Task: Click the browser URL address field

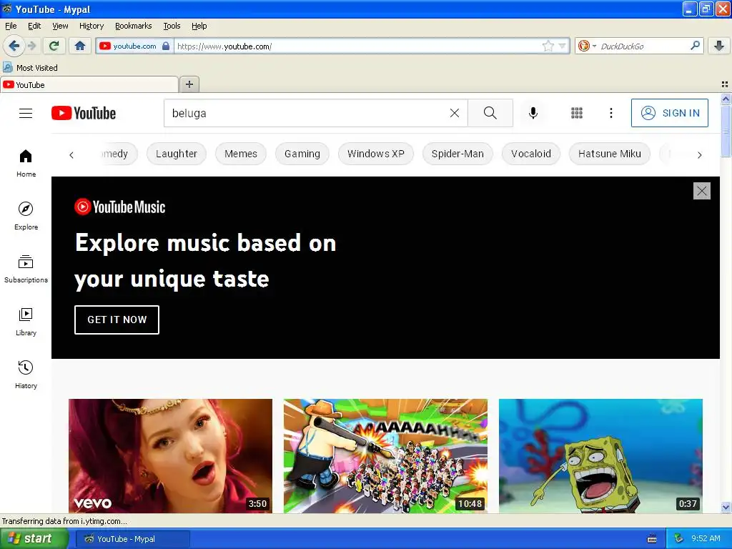Action: [x=357, y=46]
